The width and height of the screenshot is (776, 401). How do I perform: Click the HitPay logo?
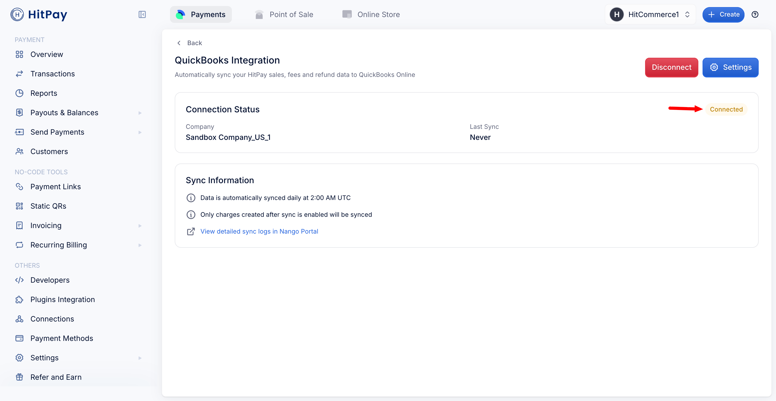click(x=39, y=14)
